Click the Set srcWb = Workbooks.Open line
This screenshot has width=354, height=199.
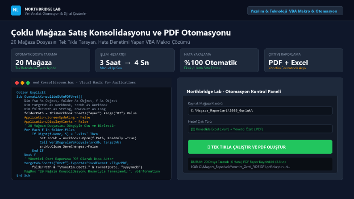[88, 138]
